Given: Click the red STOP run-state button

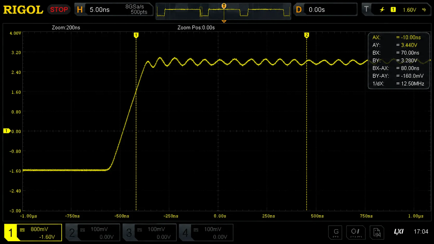Looking at the screenshot, I should click(x=59, y=10).
